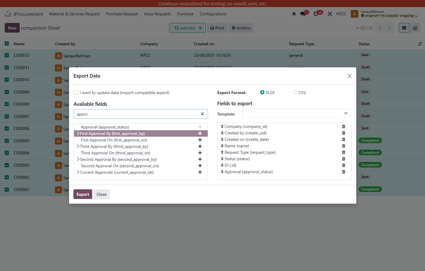
Task: Open the optional columns settings dropdown
Action: pyautogui.click(x=420, y=44)
